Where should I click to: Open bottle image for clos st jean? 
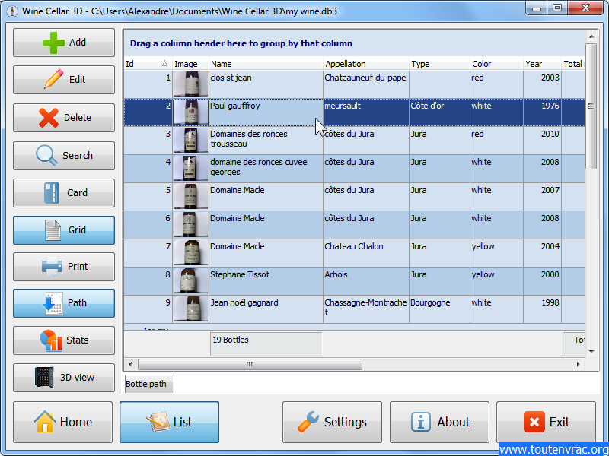tap(190, 84)
